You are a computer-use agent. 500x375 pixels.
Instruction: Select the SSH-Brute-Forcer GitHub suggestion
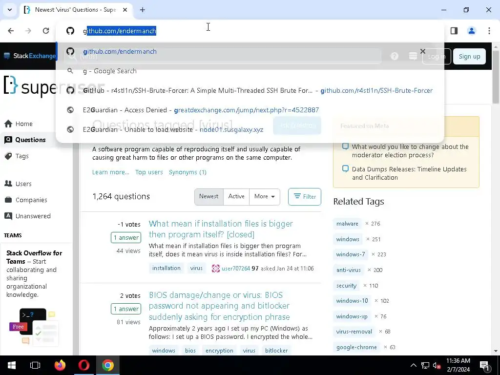[x=250, y=90]
